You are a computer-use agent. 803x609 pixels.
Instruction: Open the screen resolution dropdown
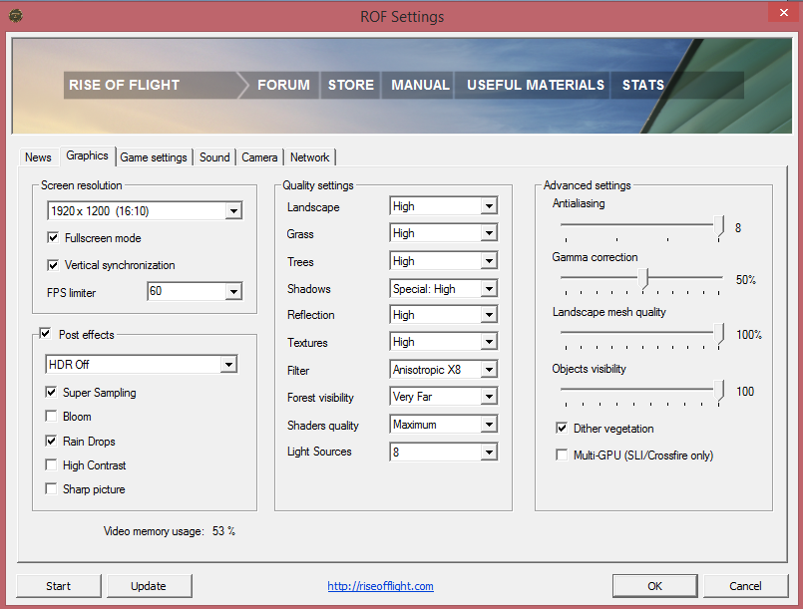pyautogui.click(x=145, y=211)
